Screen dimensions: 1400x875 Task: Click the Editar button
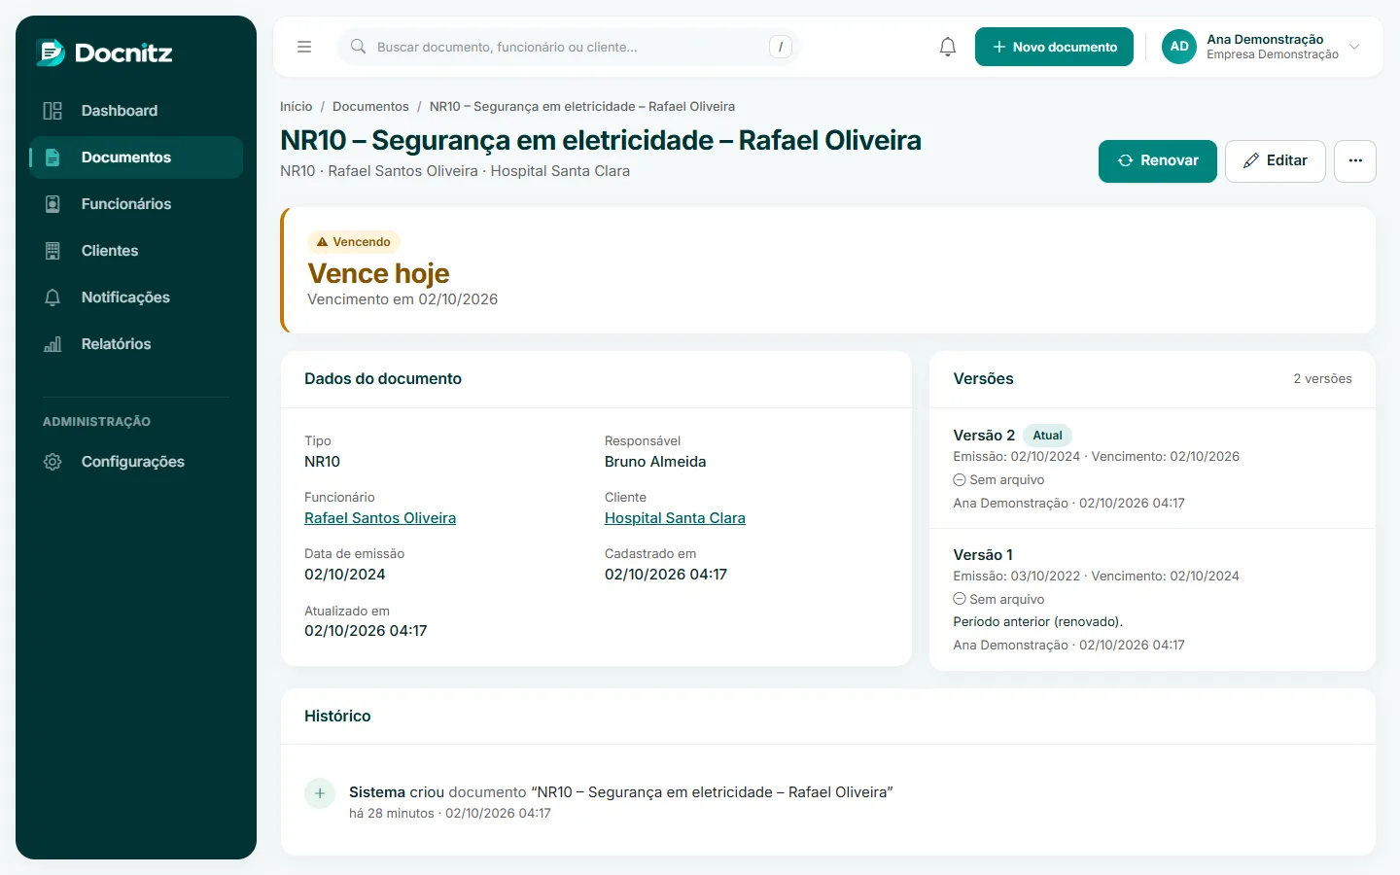pos(1276,161)
